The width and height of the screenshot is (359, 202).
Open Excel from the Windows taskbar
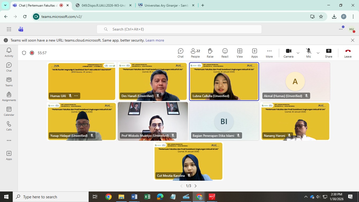coord(147,197)
